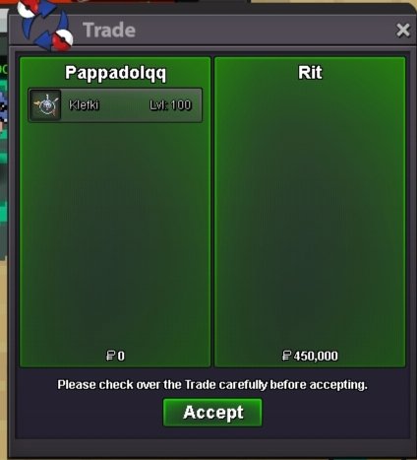Click the Lvl: 100 level label

(x=170, y=105)
